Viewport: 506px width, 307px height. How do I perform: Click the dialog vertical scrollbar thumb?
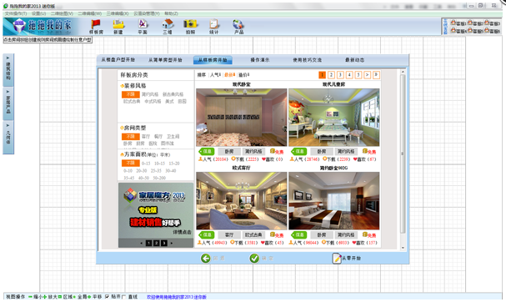[403, 153]
